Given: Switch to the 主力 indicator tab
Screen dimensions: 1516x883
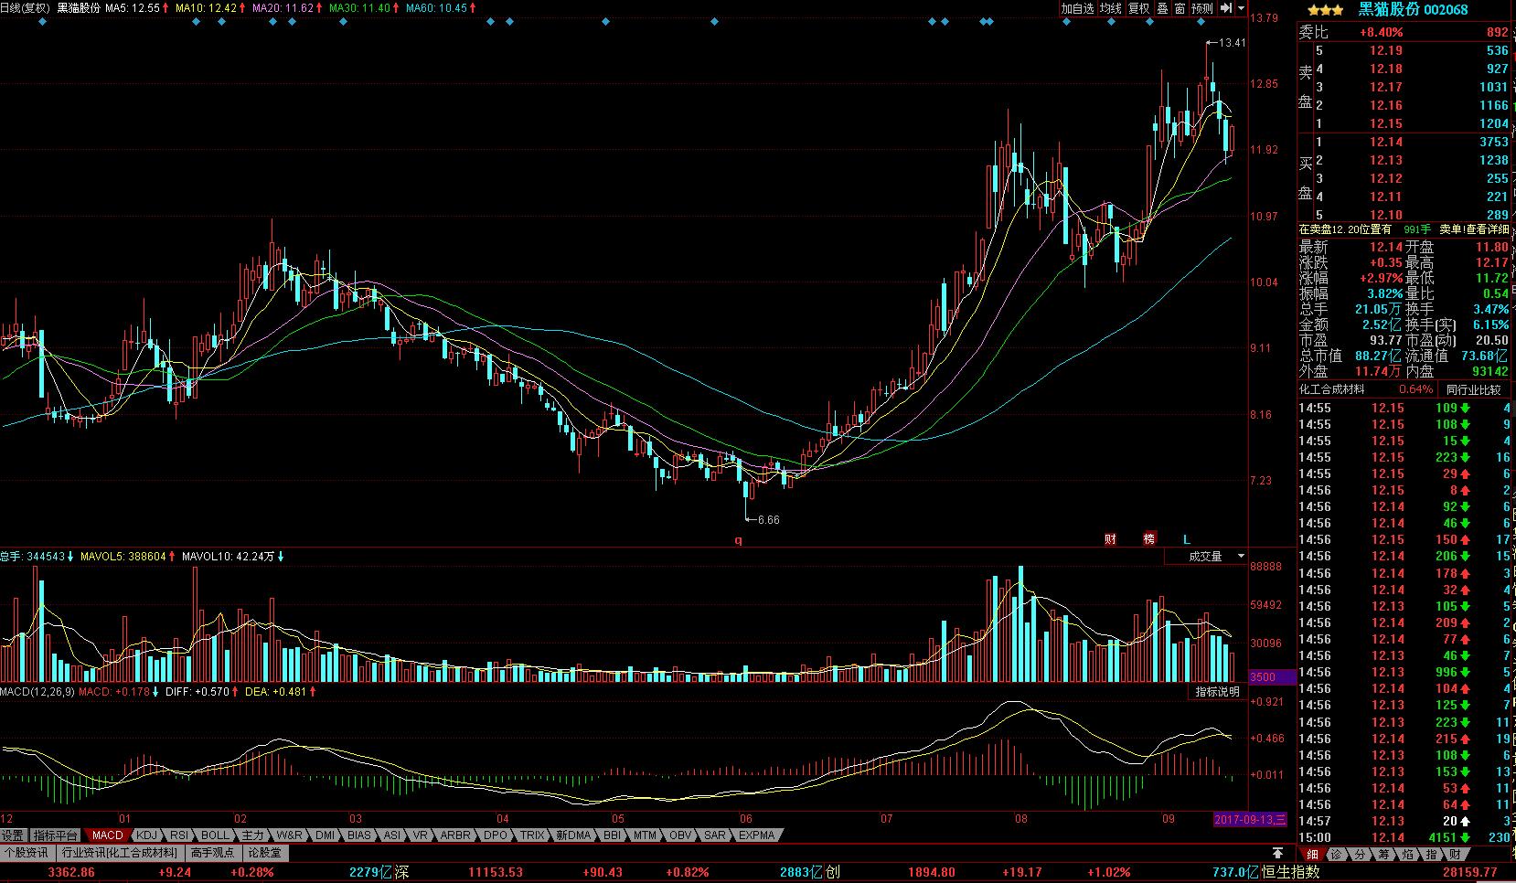Looking at the screenshot, I should [253, 835].
